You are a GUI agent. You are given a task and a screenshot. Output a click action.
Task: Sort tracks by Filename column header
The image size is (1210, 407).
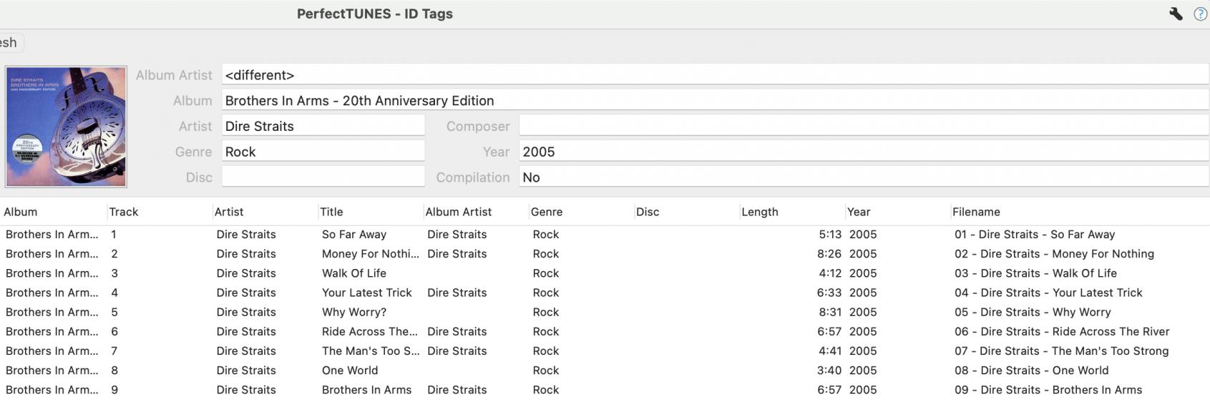pyautogui.click(x=976, y=212)
